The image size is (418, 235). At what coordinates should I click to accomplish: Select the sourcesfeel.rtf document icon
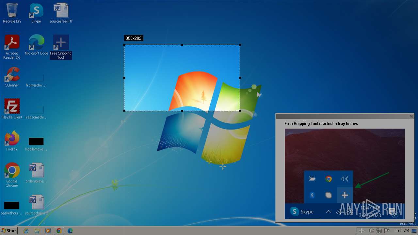61,13
